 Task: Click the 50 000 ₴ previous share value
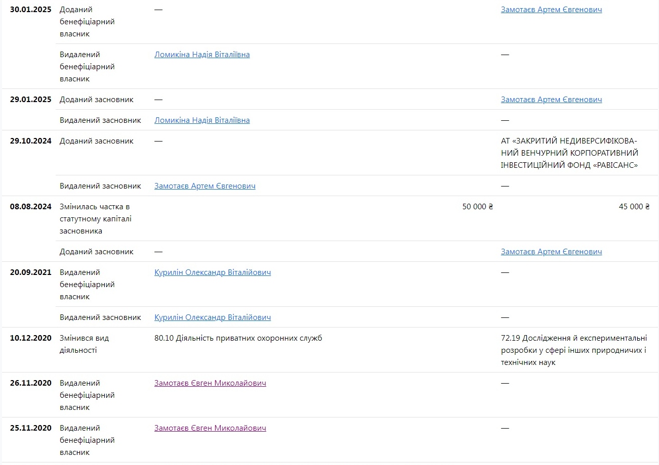coord(477,207)
